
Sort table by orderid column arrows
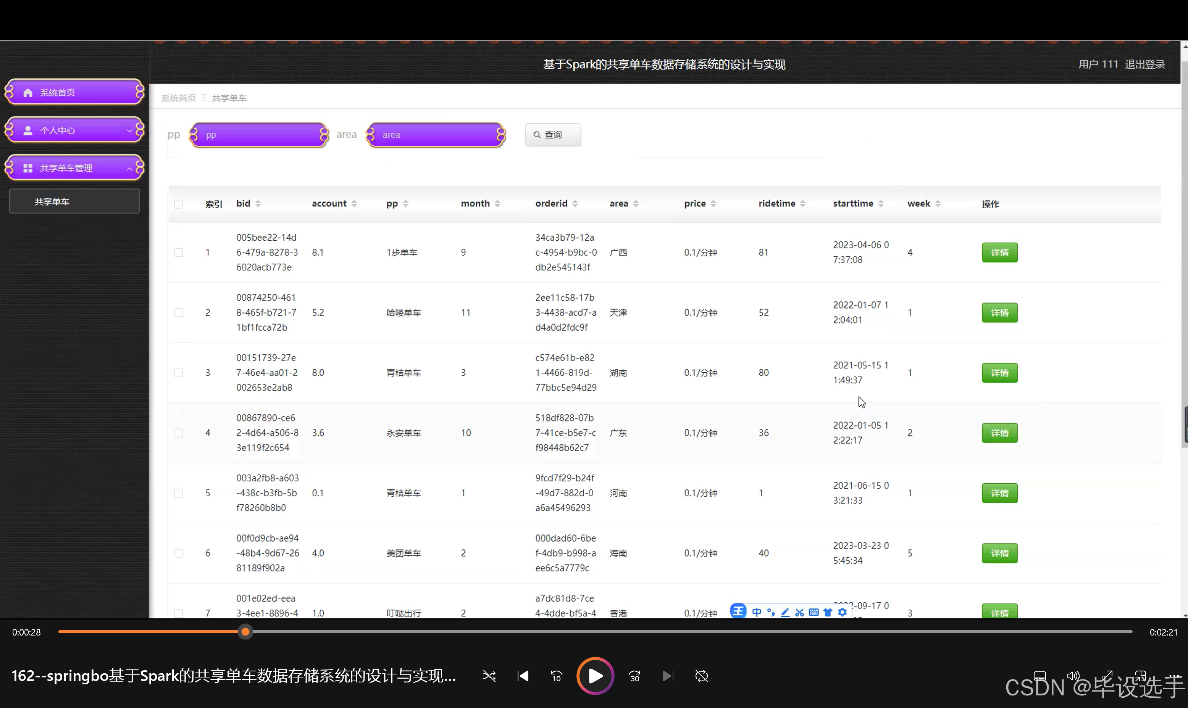[x=575, y=204]
